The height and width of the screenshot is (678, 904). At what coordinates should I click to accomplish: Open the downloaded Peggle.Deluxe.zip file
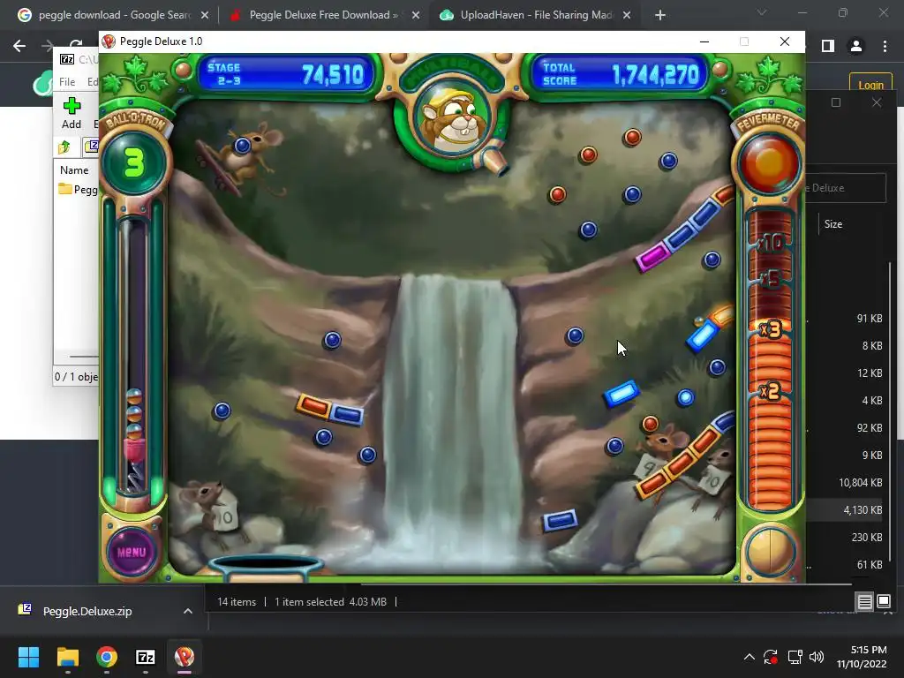coord(87,611)
